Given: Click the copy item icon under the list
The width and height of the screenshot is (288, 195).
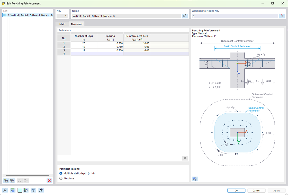Looking at the screenshot, I should click(12, 181).
